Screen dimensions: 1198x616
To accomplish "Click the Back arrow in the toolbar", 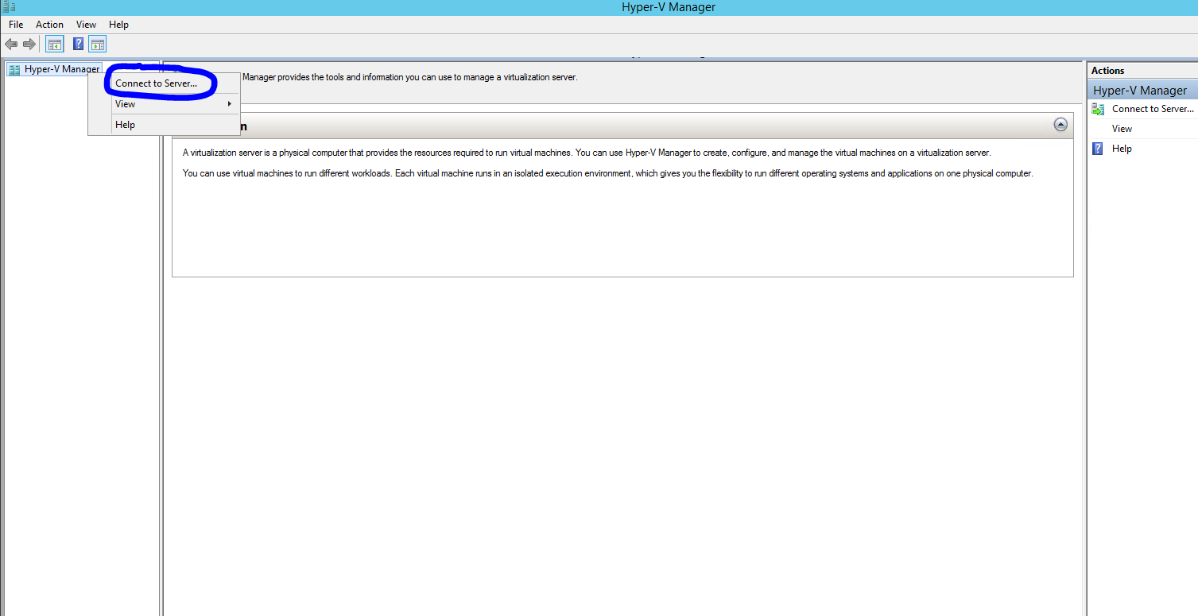I will (11, 44).
